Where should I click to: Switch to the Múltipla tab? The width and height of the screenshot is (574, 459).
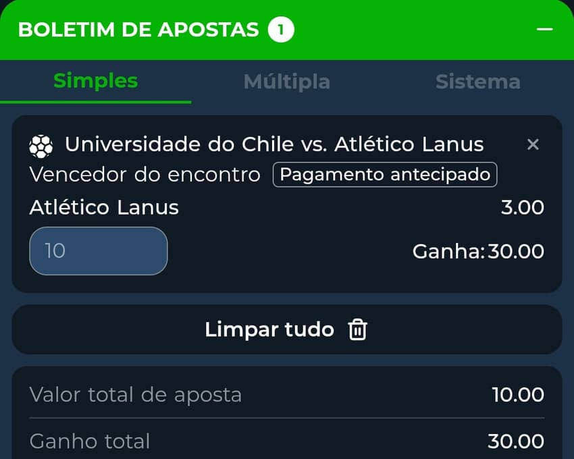click(286, 81)
